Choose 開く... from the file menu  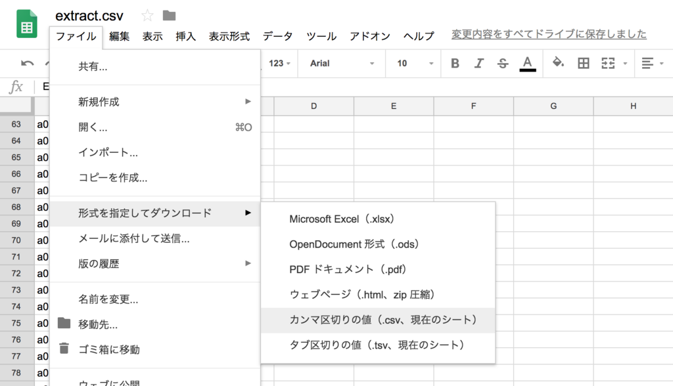155,127
